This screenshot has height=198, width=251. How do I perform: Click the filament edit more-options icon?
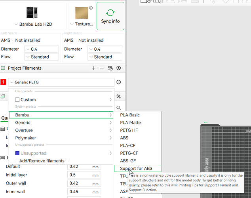click(119, 82)
